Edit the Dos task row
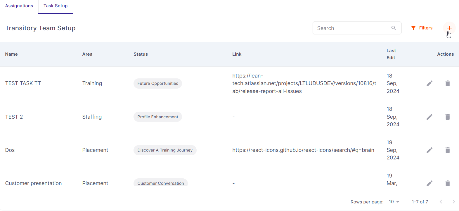The height and width of the screenshot is (211, 459). (429, 150)
